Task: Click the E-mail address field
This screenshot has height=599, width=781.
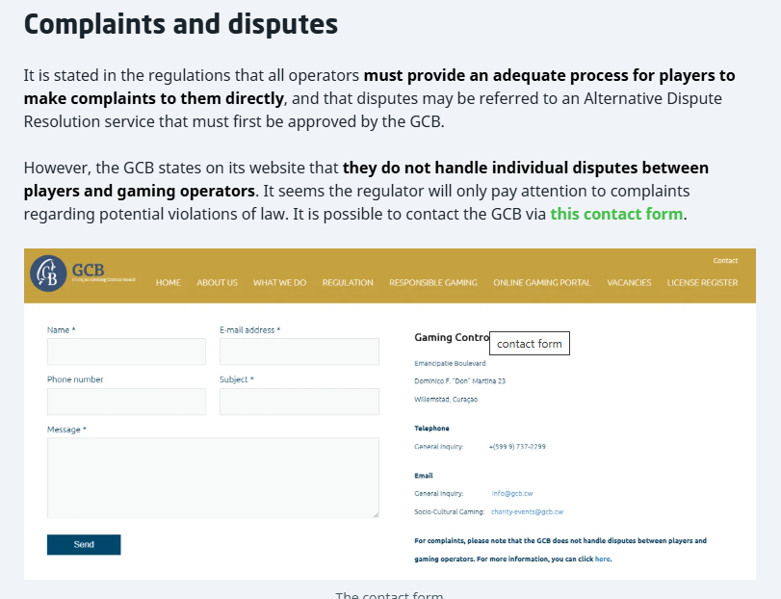Action: pos(299,352)
